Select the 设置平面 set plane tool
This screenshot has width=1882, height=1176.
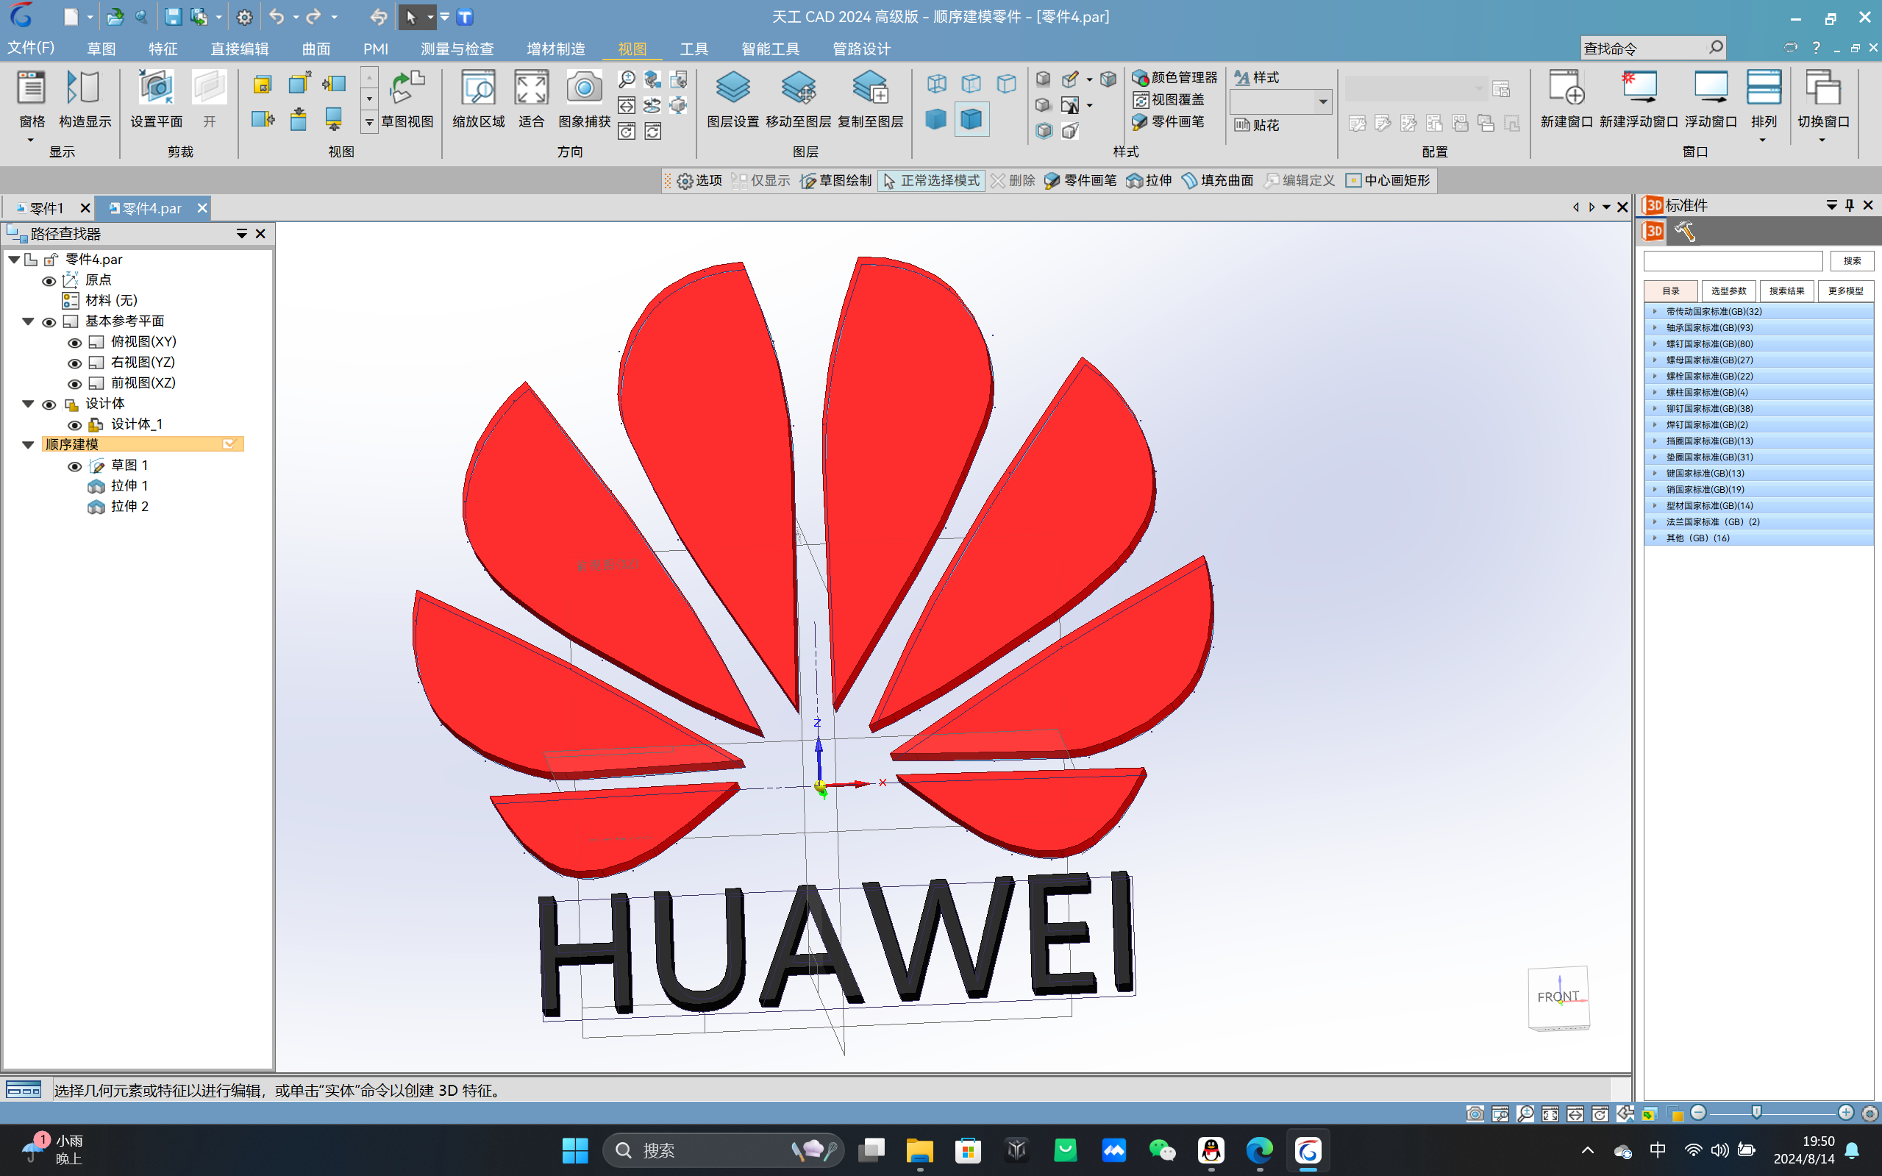tap(157, 99)
